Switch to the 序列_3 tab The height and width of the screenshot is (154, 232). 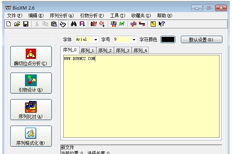click(123, 50)
